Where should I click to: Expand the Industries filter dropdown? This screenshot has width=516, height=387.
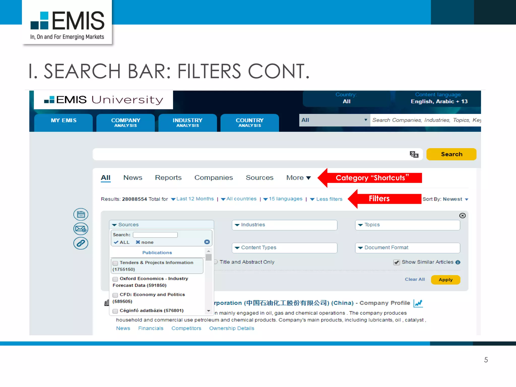pos(284,225)
